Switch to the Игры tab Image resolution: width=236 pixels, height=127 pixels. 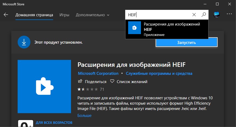click(64, 15)
